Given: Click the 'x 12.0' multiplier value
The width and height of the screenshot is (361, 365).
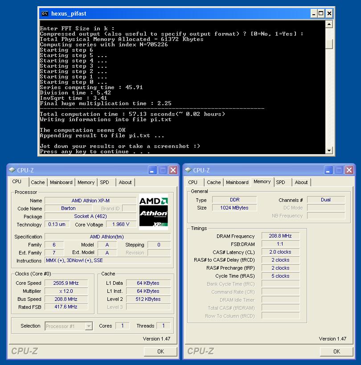Looking at the screenshot, I should click(x=66, y=291).
